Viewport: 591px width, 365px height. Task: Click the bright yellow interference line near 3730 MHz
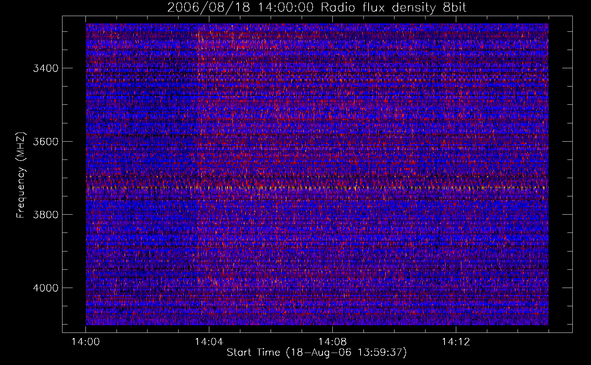317,188
